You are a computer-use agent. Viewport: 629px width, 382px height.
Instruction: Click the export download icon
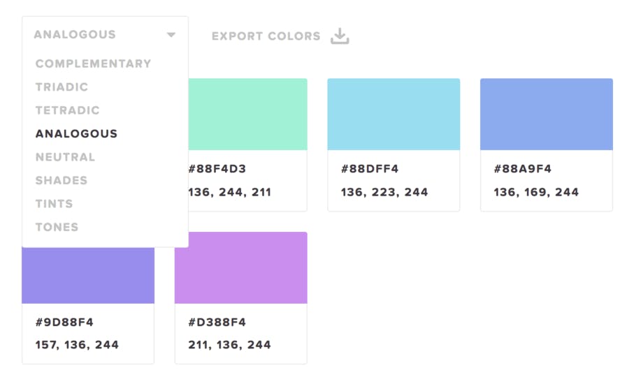340,36
